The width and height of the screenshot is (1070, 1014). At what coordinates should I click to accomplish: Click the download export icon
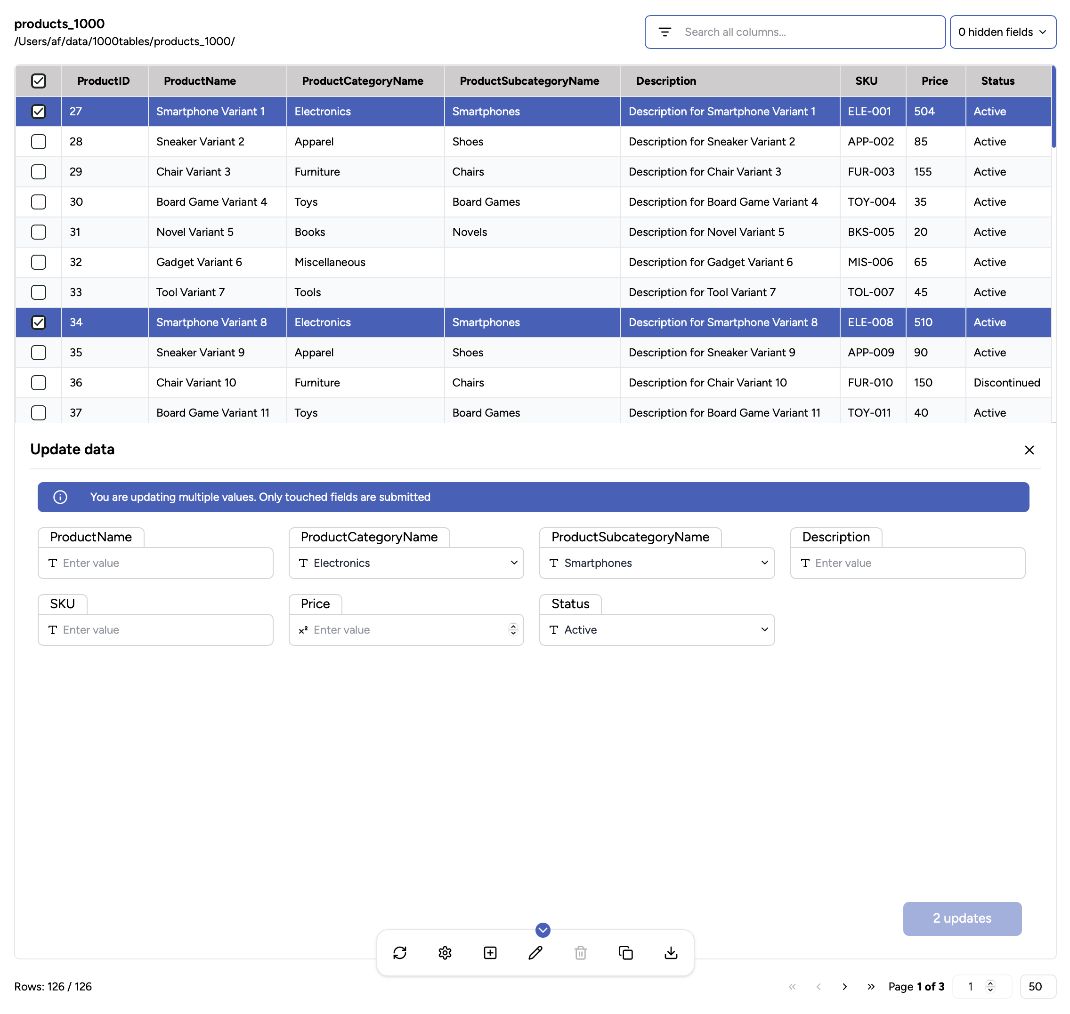671,953
